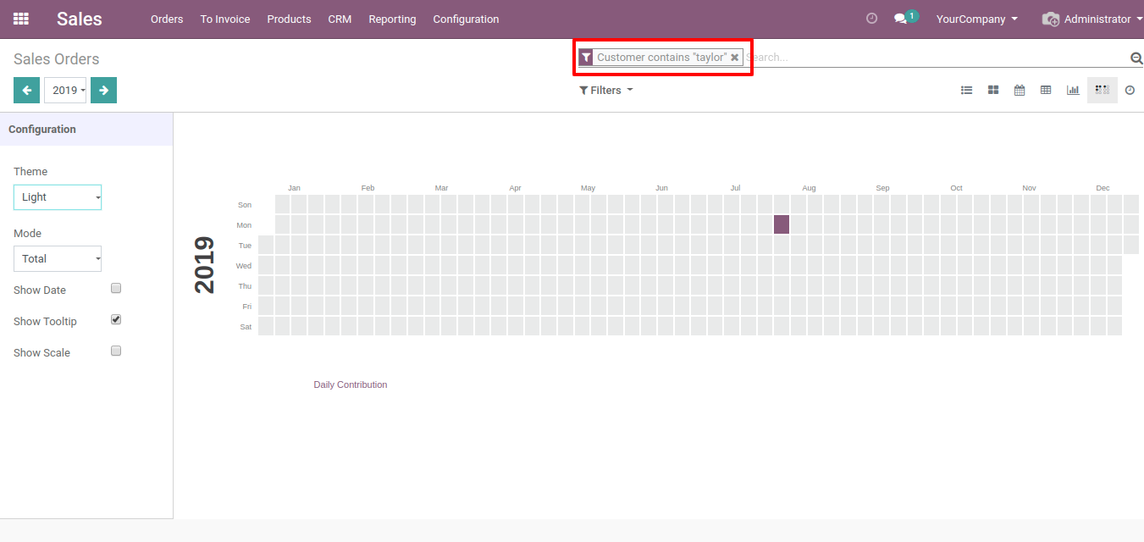Viewport: 1144px width, 542px height.
Task: Switch to pivot table view
Action: tap(1046, 91)
